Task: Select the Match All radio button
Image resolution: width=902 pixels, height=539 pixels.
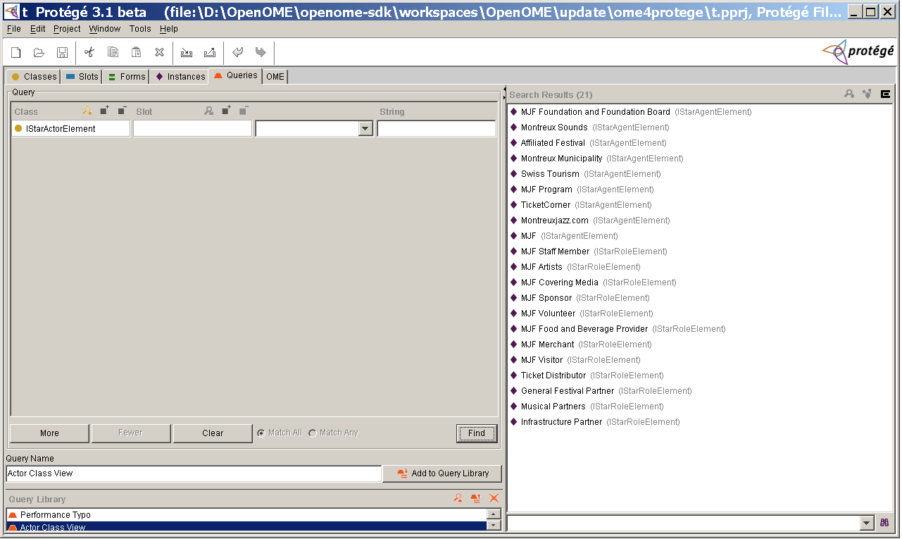Action: (x=260, y=432)
